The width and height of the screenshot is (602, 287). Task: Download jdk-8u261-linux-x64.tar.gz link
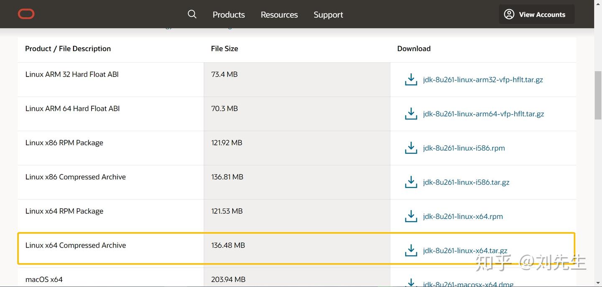pyautogui.click(x=465, y=251)
